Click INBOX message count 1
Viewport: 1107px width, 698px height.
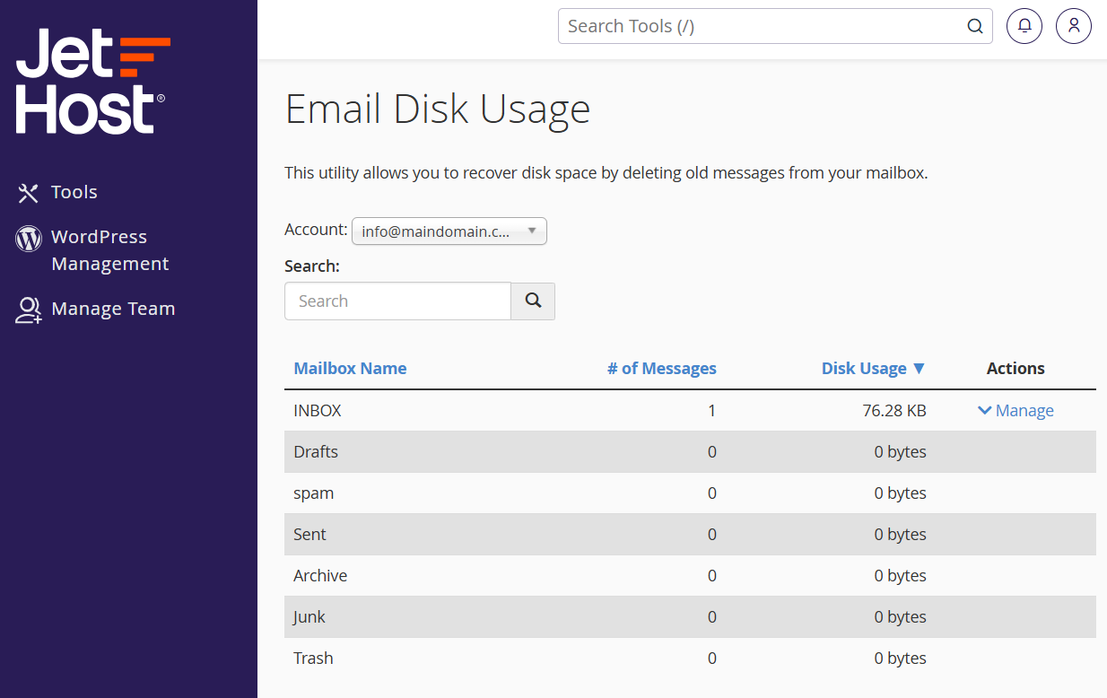tap(712, 411)
